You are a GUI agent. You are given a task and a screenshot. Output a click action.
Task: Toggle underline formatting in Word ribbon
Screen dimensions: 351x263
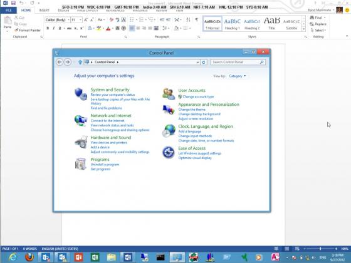[60, 28]
